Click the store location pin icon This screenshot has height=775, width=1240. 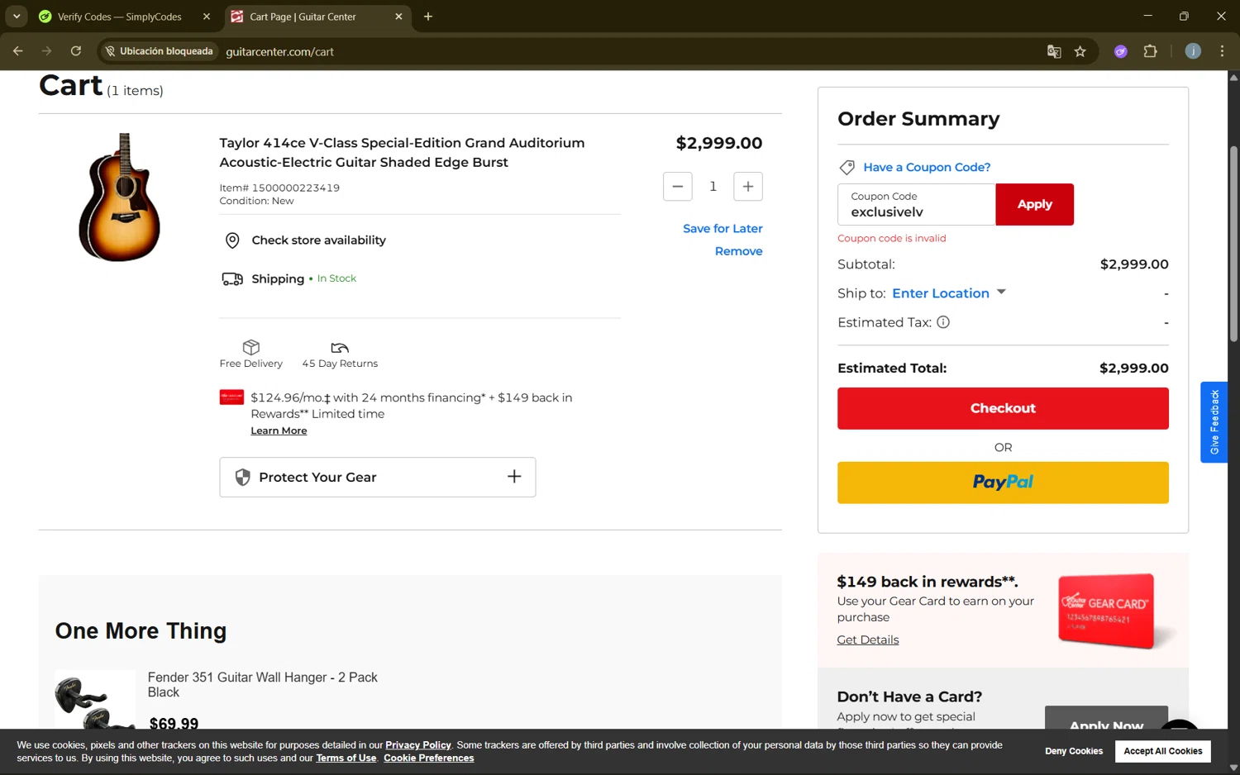click(x=232, y=240)
